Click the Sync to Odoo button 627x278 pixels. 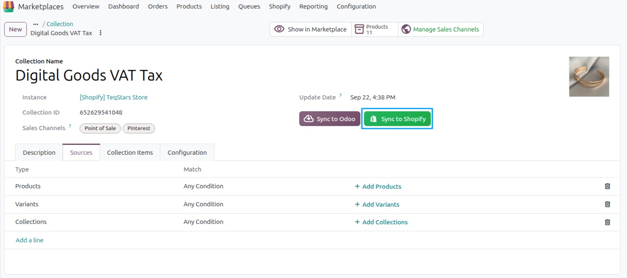330,119
